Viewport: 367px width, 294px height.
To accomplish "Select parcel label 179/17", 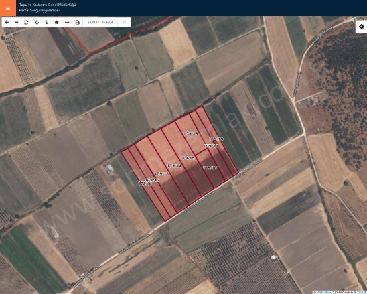I will tap(210, 168).
